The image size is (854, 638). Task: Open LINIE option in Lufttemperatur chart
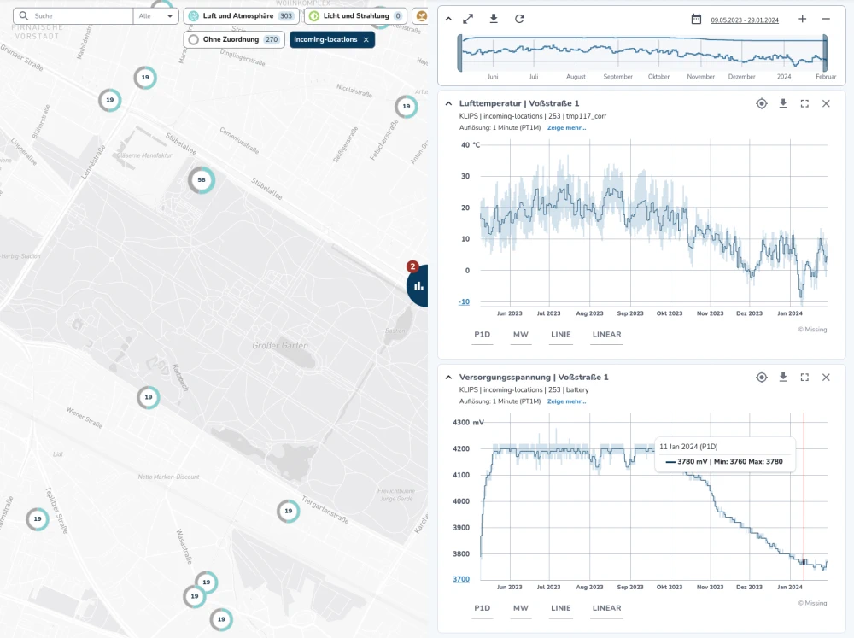coord(560,335)
